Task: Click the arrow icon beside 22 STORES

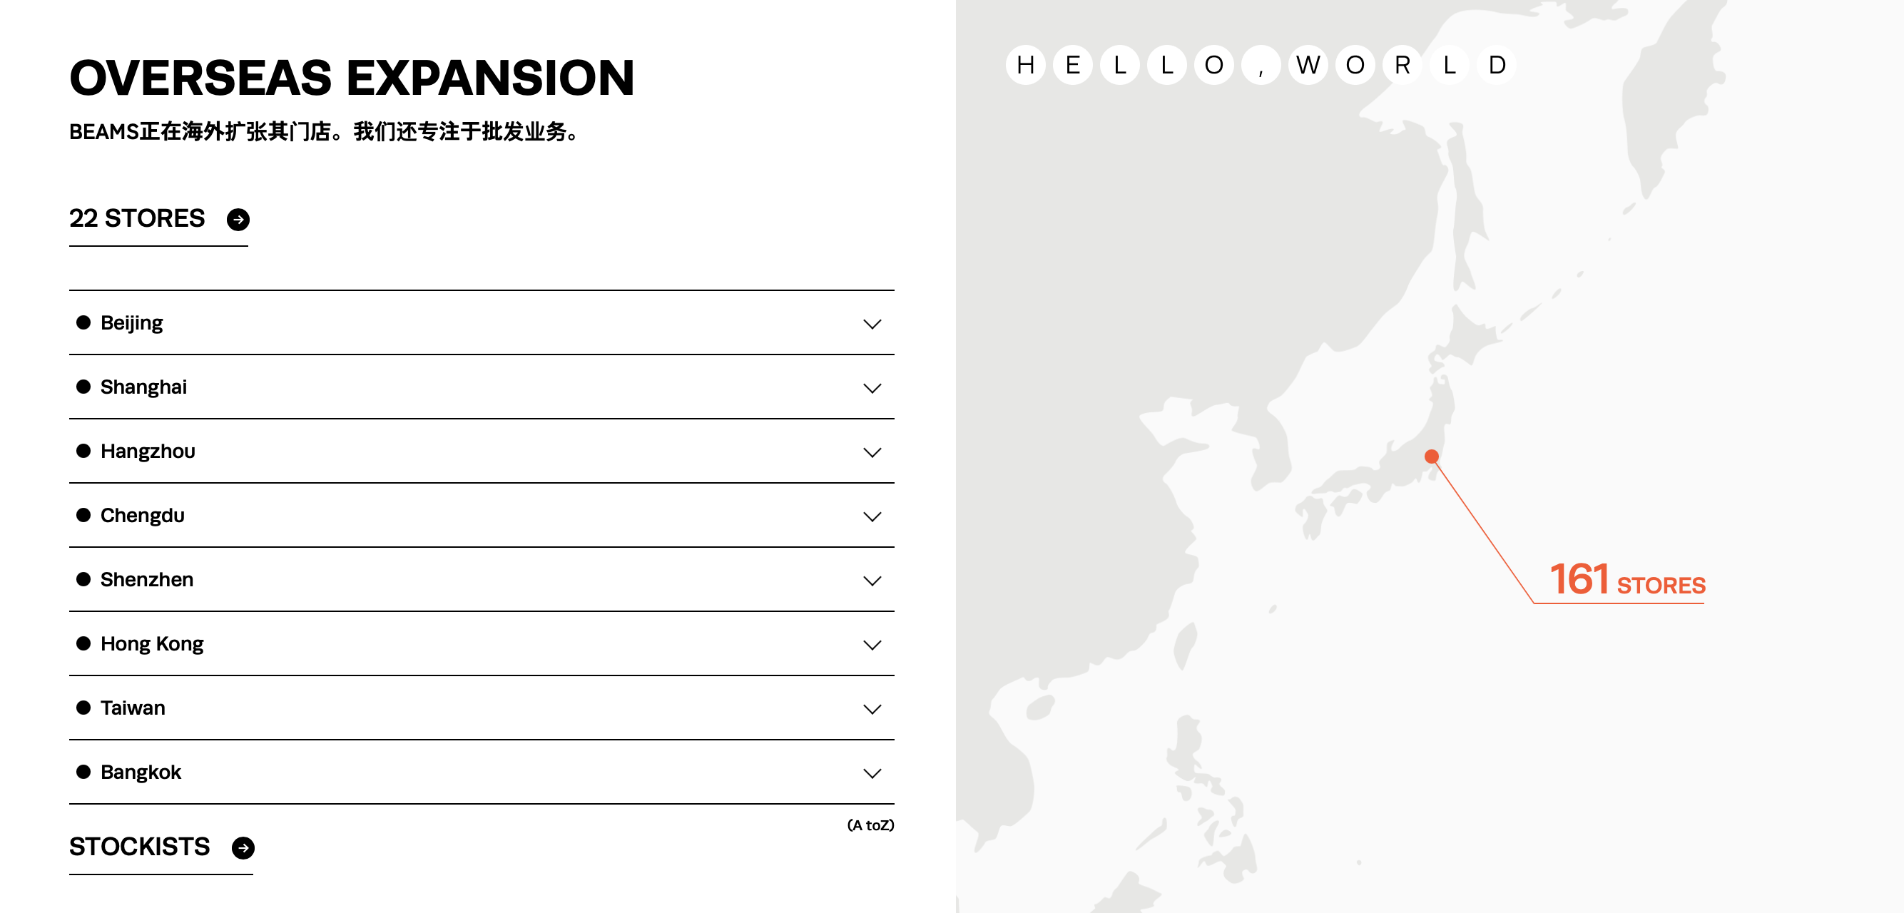Action: 238,220
